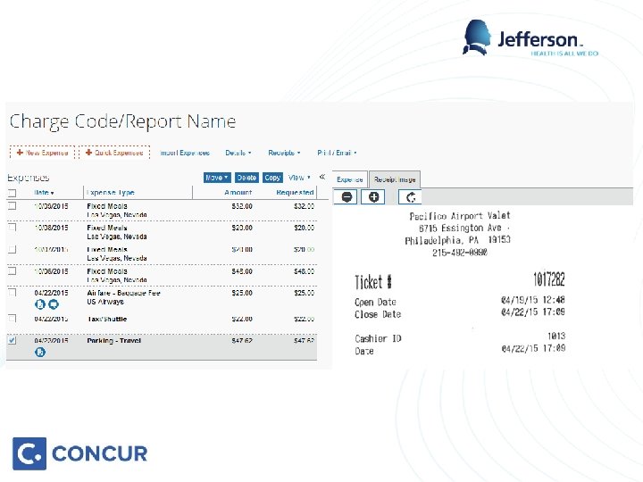The height and width of the screenshot is (482, 643).
Task: Open receipt icon on Parking - Travel row
Action: (40, 352)
